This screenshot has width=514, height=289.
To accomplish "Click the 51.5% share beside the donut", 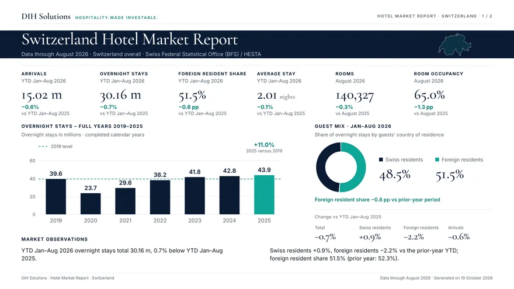I will pos(449,175).
